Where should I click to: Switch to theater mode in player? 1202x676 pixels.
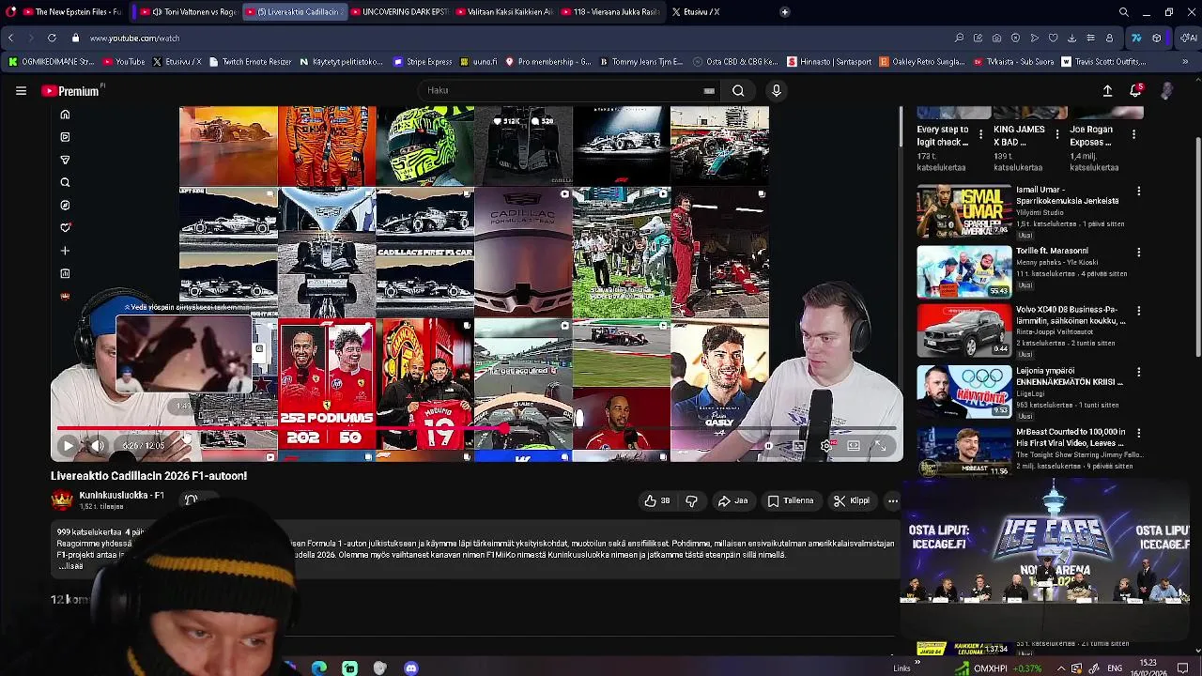click(x=853, y=446)
